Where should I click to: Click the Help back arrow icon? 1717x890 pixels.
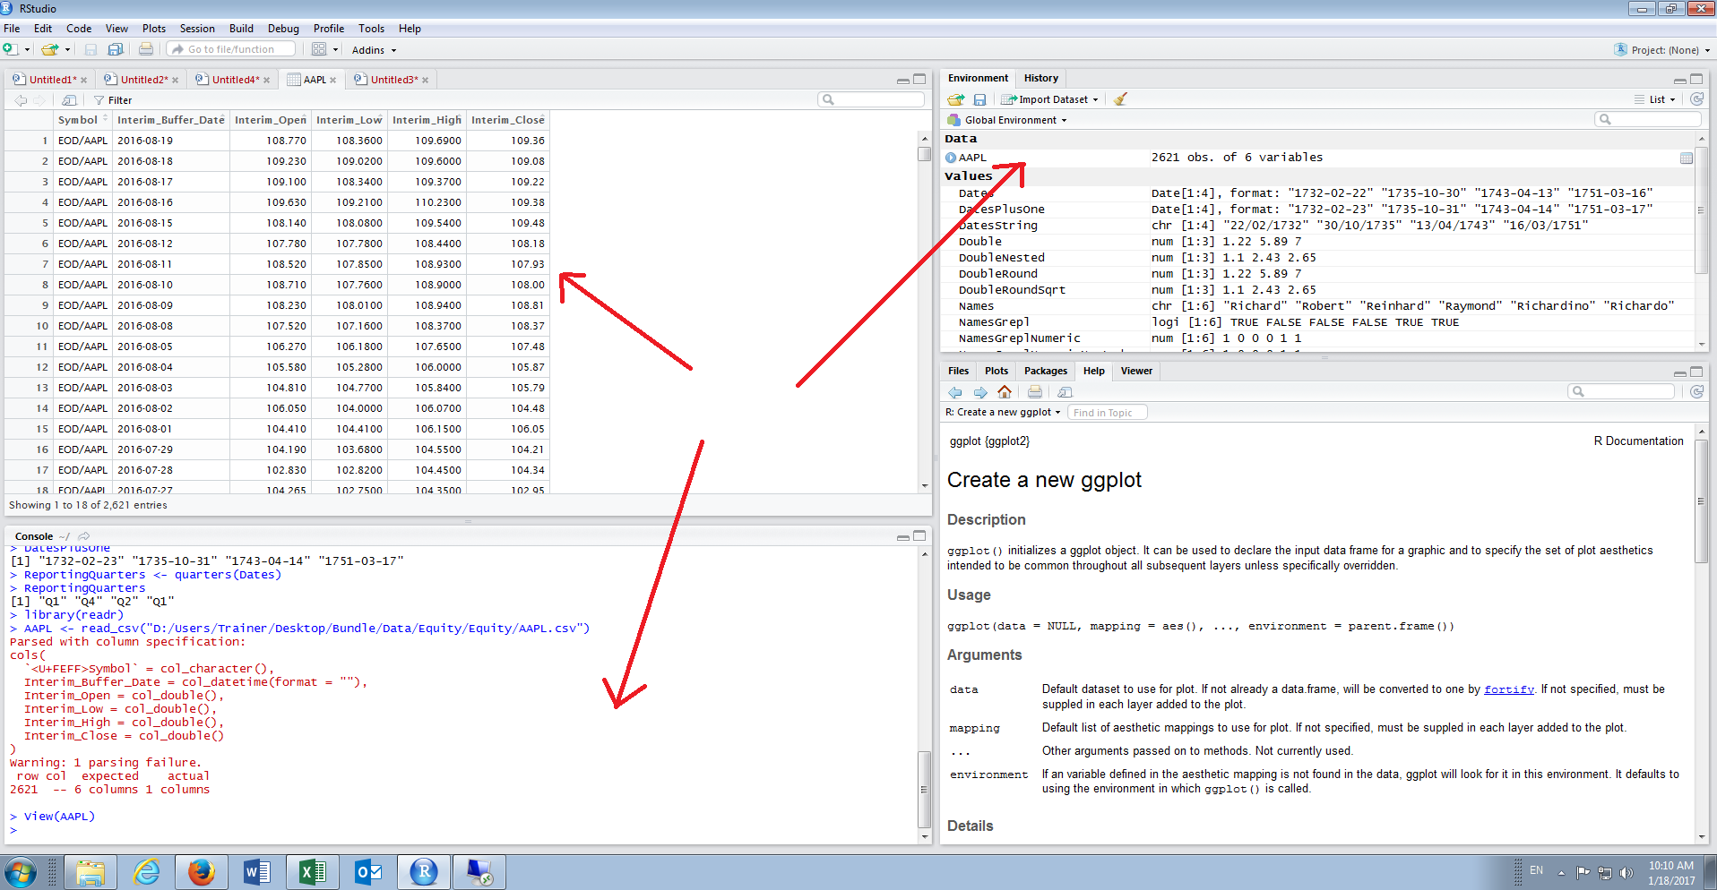[x=955, y=392]
